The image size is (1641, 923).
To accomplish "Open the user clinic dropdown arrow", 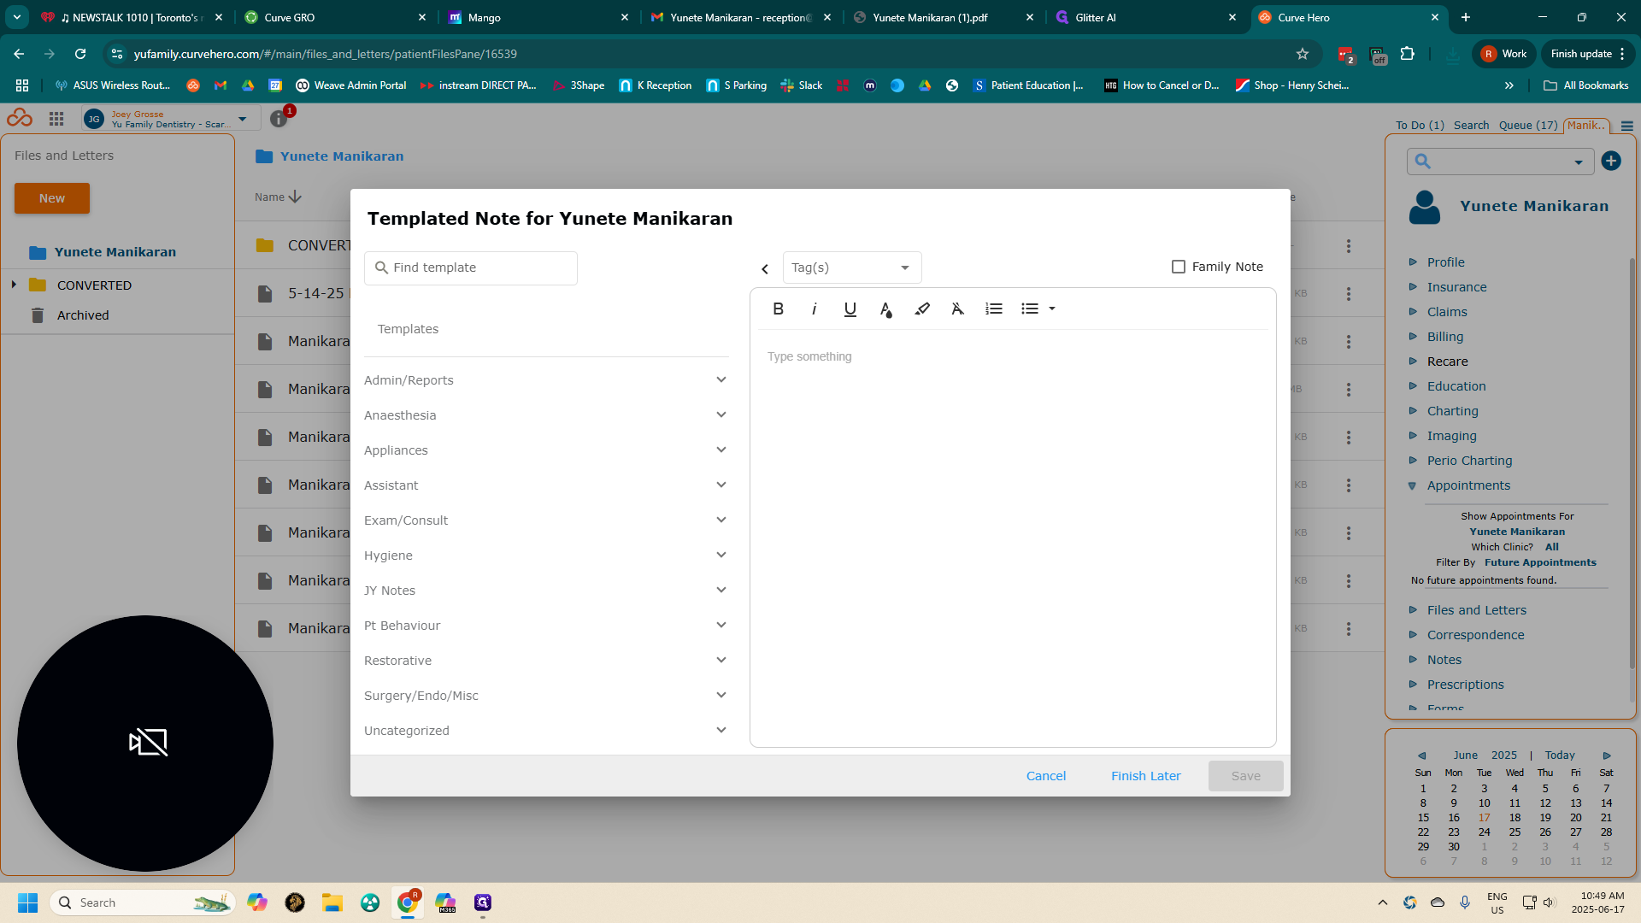I will click(x=243, y=119).
